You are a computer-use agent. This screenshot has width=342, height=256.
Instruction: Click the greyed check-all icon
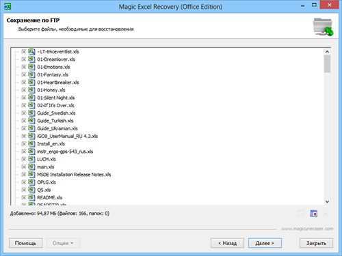(x=301, y=214)
